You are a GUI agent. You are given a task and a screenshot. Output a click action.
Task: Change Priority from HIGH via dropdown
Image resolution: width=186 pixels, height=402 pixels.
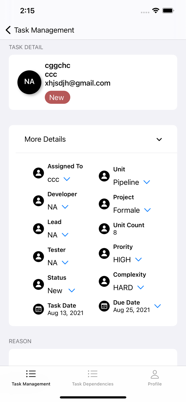pyautogui.click(x=138, y=259)
